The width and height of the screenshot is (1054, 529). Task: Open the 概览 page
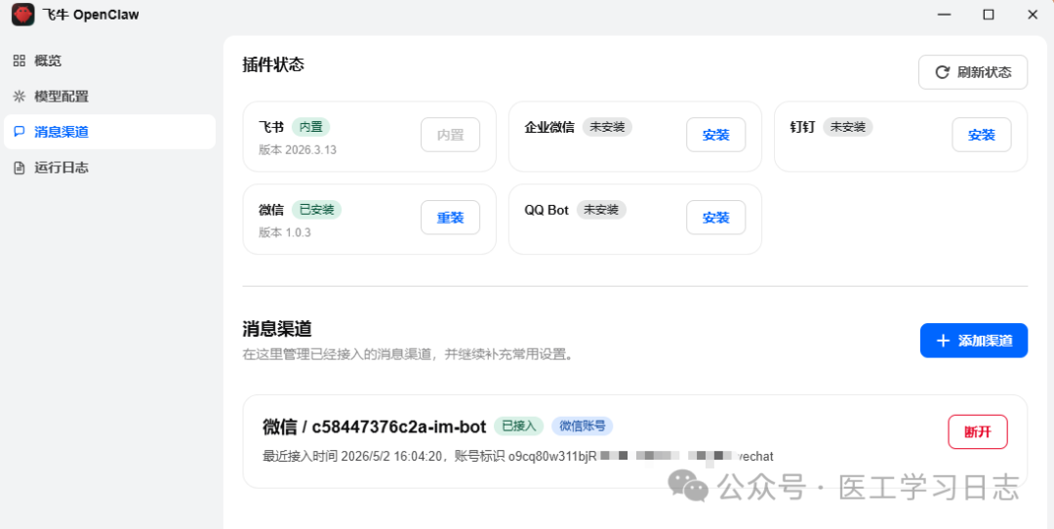(109, 61)
